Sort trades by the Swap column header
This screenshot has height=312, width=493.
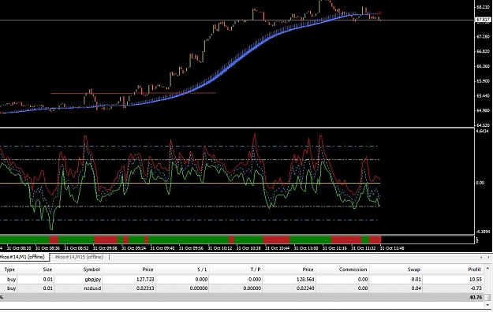point(414,269)
